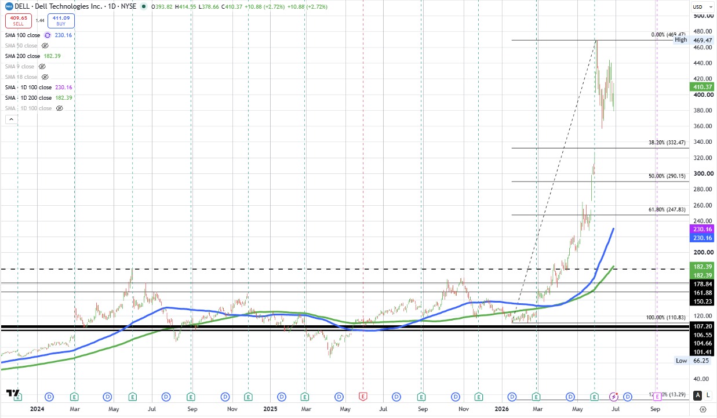
Task: Click the red earnings marker
Action: pos(363,397)
